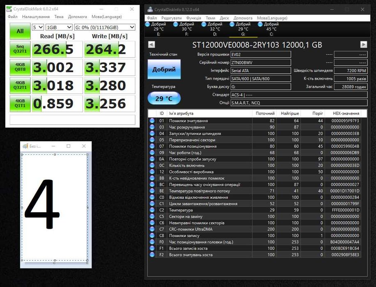Open Файл menu in CrystalDiskInfo

click(x=152, y=18)
